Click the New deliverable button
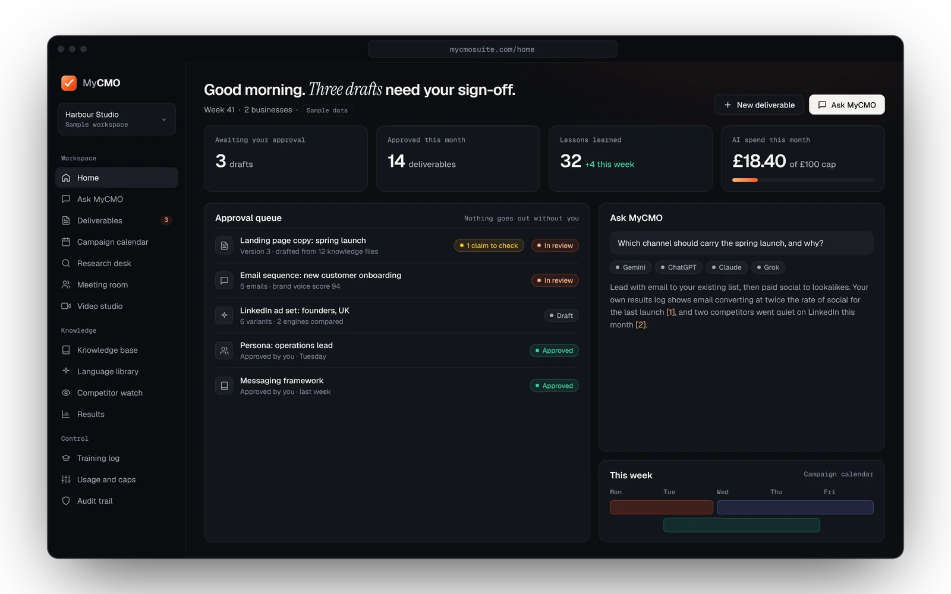951x594 pixels. click(759, 105)
